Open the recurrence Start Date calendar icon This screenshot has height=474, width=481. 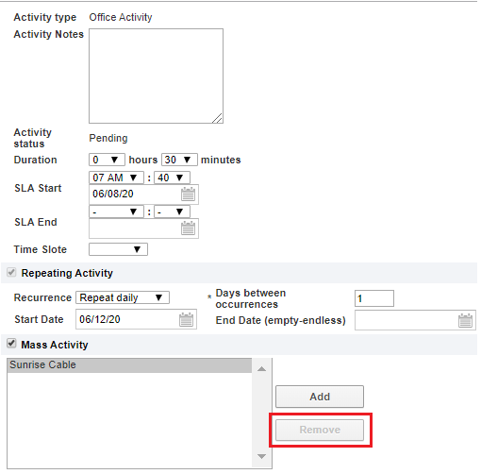[186, 320]
